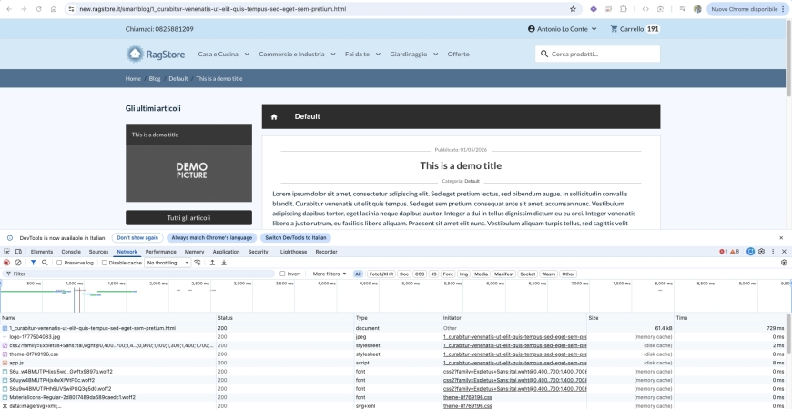Reload the page with the refresh icon
The image size is (792, 409).
tap(38, 9)
